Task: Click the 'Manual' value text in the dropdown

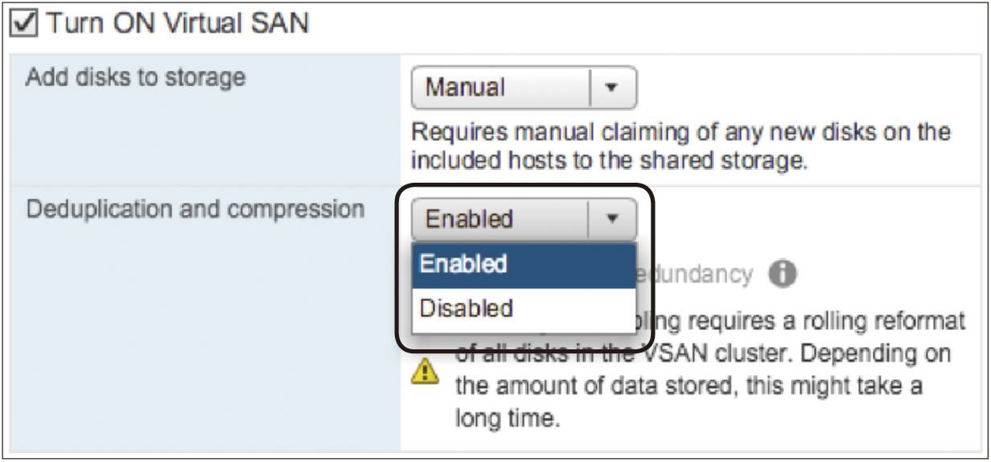Action: tap(465, 88)
